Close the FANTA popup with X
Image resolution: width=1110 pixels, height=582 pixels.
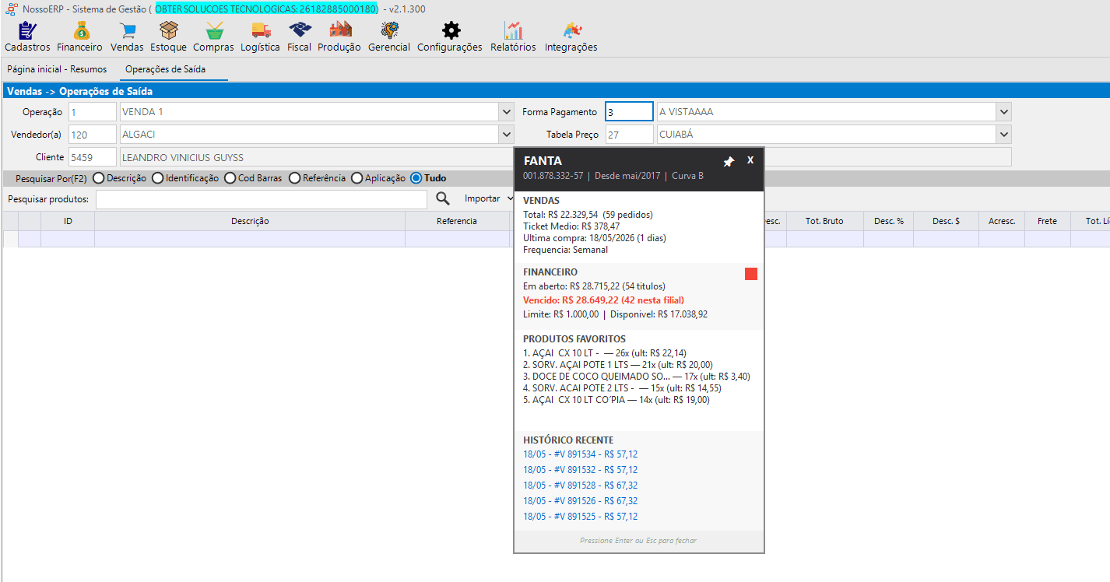[x=750, y=160]
